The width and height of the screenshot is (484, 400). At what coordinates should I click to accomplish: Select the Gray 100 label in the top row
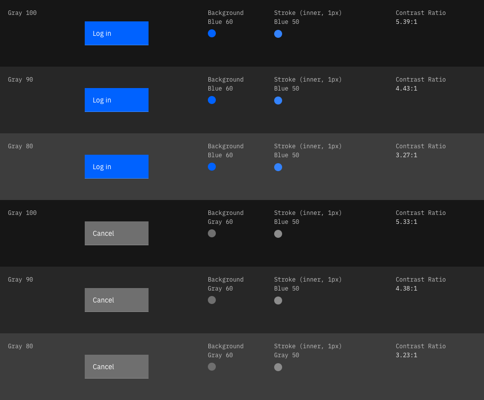click(22, 12)
